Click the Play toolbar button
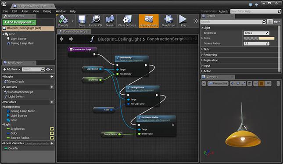283x164 pixels. coord(183,21)
